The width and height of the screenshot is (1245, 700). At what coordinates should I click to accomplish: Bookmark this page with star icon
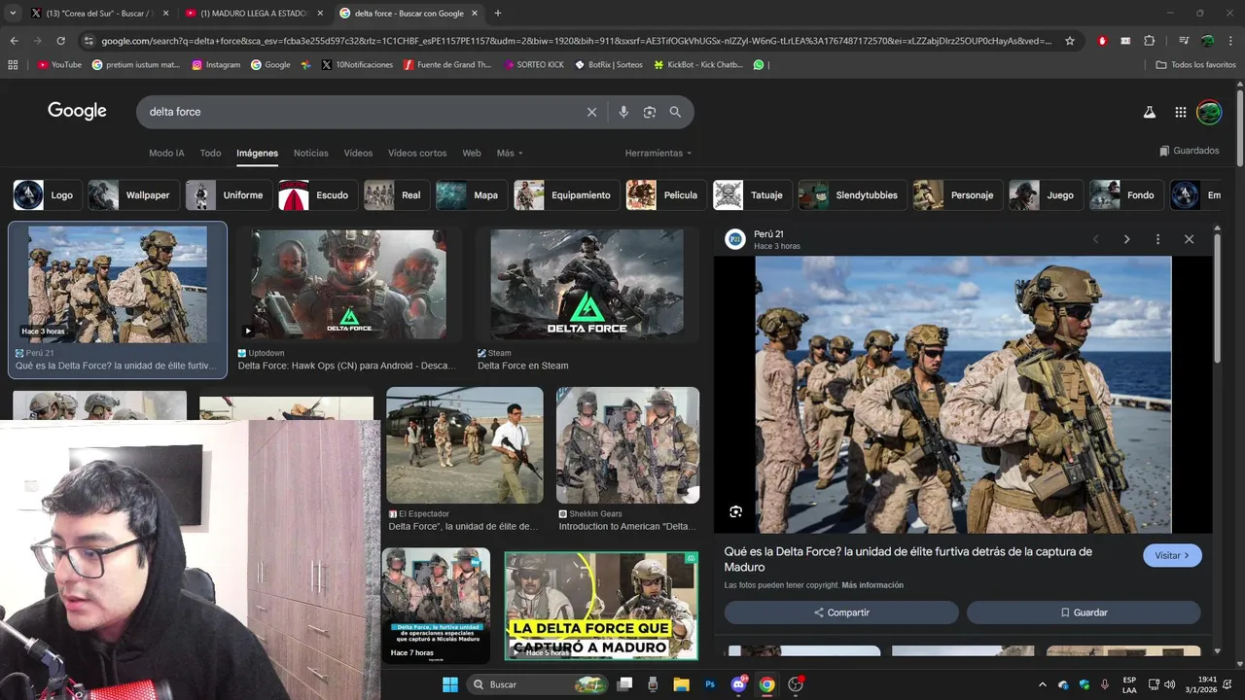tap(1070, 41)
